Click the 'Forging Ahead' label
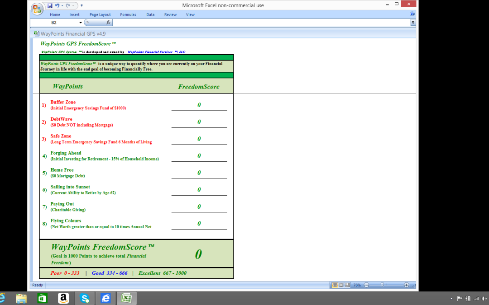The image size is (489, 305). 66,153
